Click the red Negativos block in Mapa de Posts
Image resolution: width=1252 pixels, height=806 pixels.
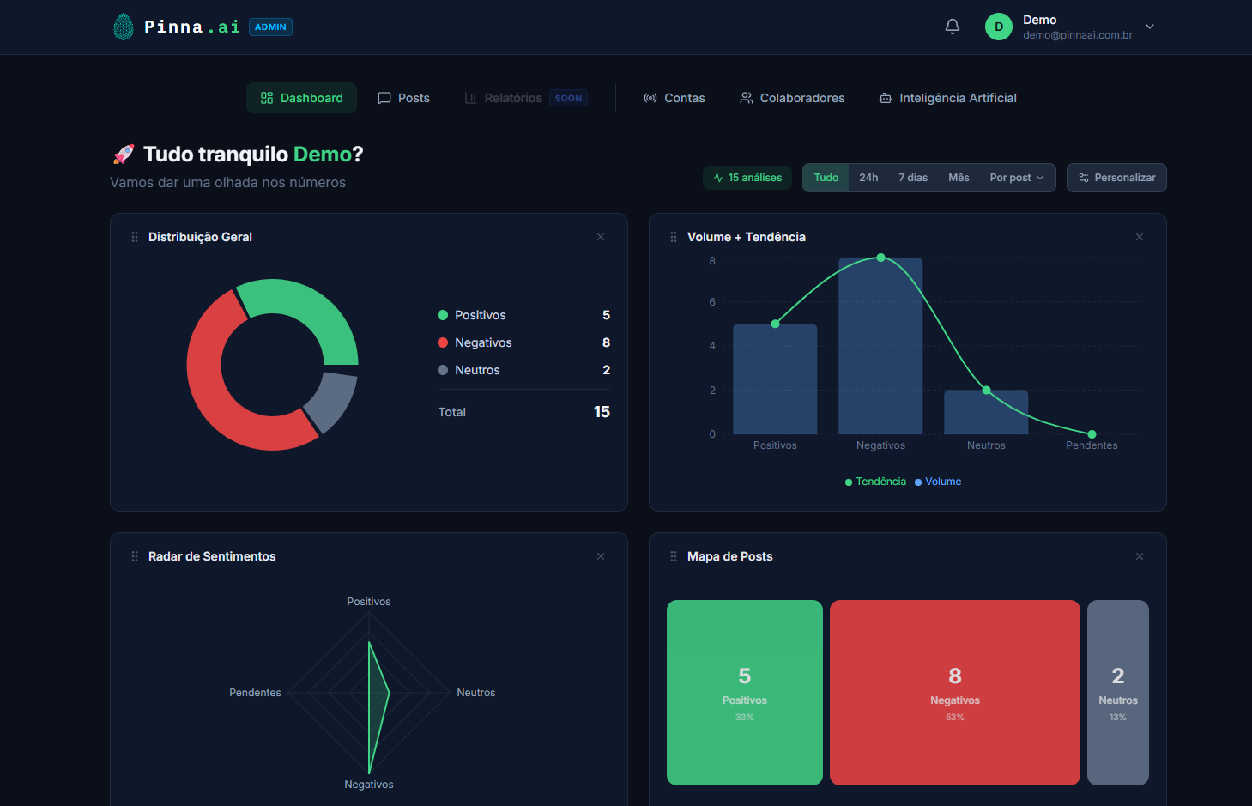click(954, 692)
